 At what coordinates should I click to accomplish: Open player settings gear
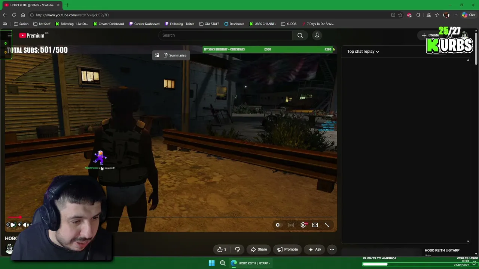click(303, 225)
